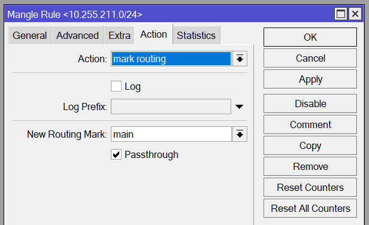
Task: Switch to the General tab
Action: [30, 35]
